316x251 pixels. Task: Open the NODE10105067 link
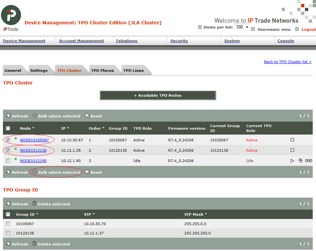[34, 140]
